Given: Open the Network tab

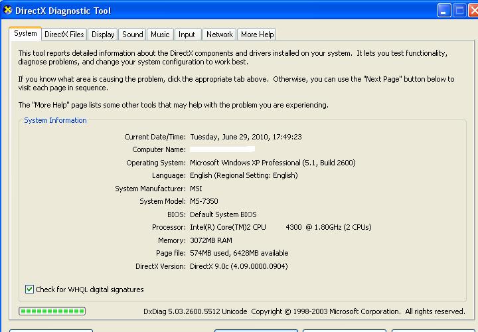Looking at the screenshot, I should point(220,35).
